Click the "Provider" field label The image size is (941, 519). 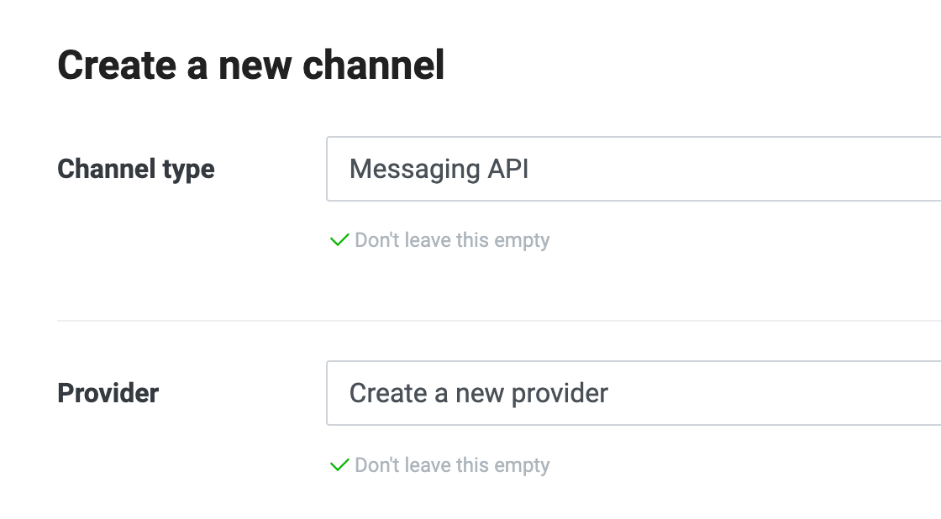click(x=108, y=393)
